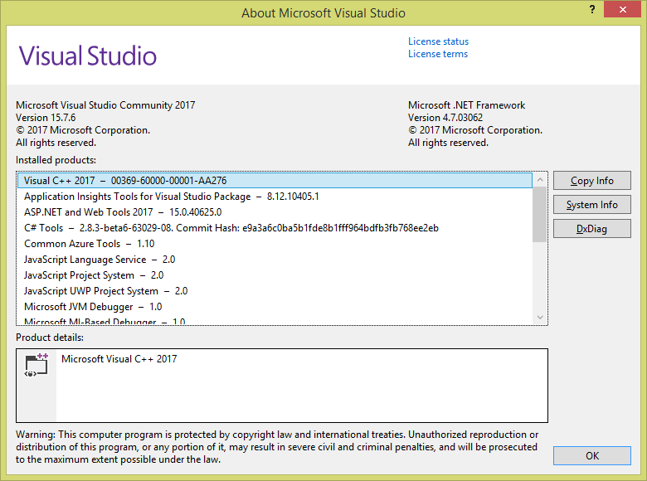Select the Visual C++ 2017 row

pyautogui.click(x=275, y=181)
